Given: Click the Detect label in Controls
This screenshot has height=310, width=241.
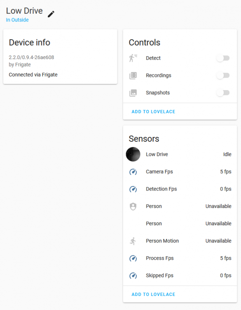Looking at the screenshot, I should 153,58.
